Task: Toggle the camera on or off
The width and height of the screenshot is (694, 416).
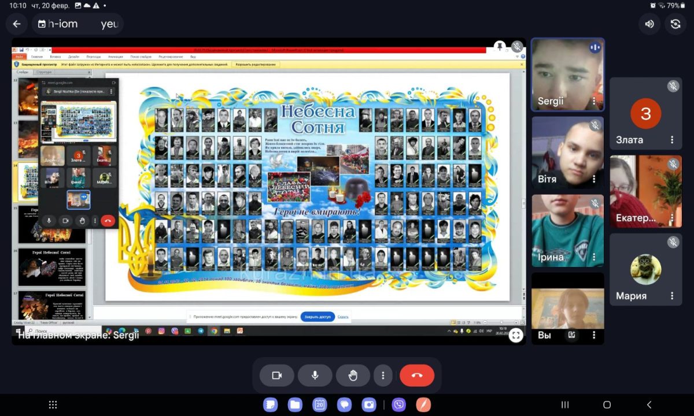Action: 276,376
